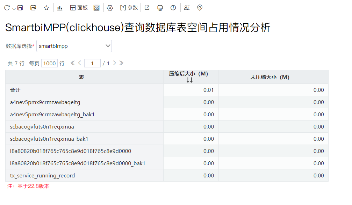Select table a4nev5pmx9crmzawbaqeltg
The image size is (352, 205).
pyautogui.click(x=45, y=102)
